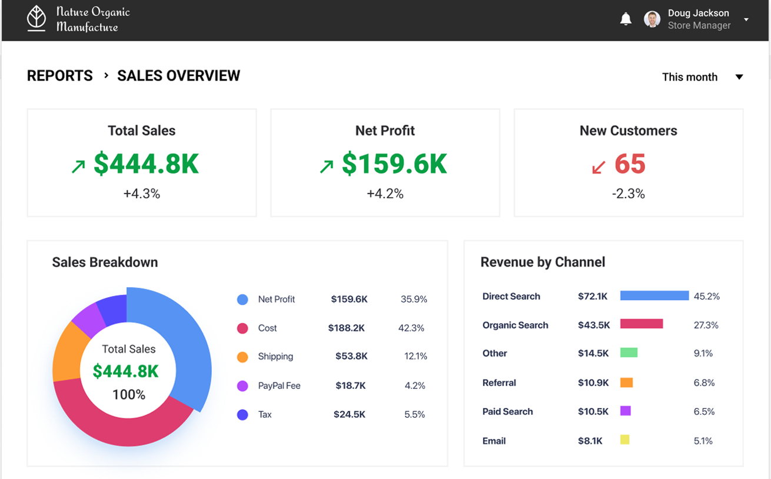The height and width of the screenshot is (479, 771).
Task: Click the breadcrumb chevron separator
Action: pos(106,75)
